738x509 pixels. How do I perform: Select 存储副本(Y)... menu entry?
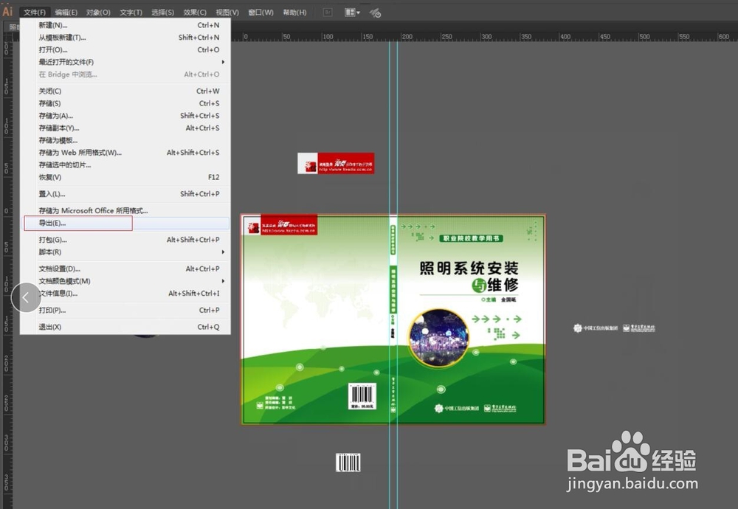(x=125, y=128)
